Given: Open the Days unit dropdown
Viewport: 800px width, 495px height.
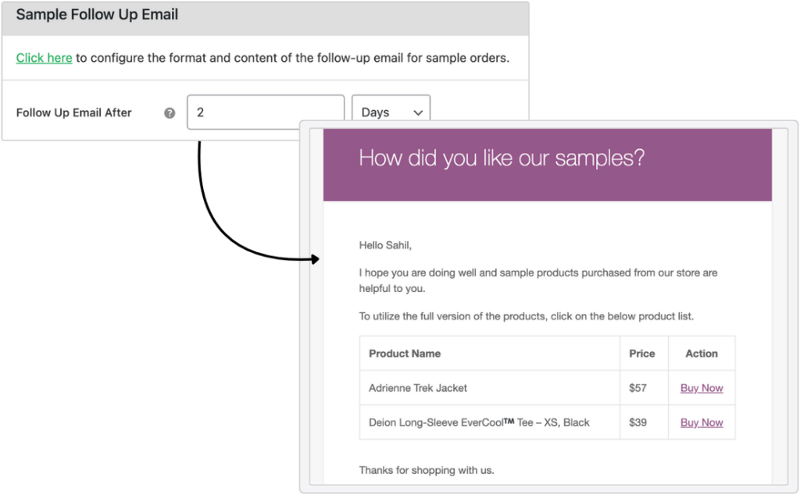Looking at the screenshot, I should point(391,109).
